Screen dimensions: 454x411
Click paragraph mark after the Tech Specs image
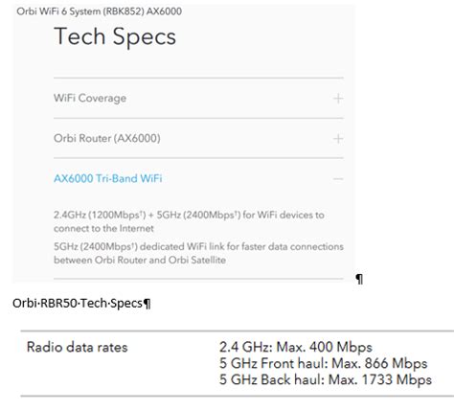click(359, 279)
